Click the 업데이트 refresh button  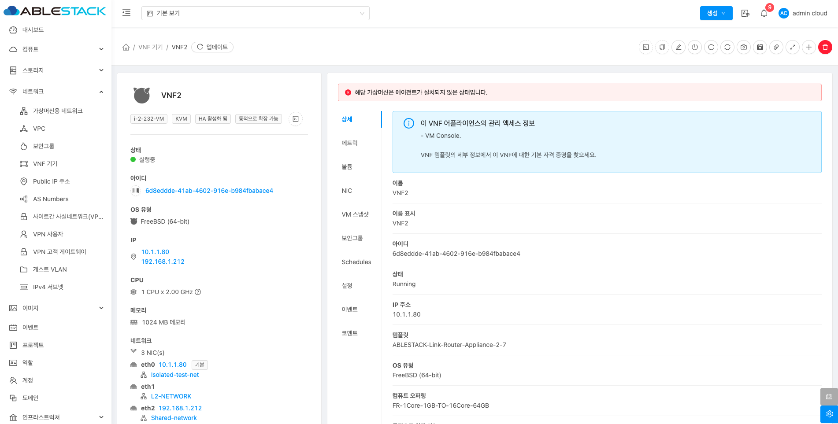pyautogui.click(x=212, y=47)
